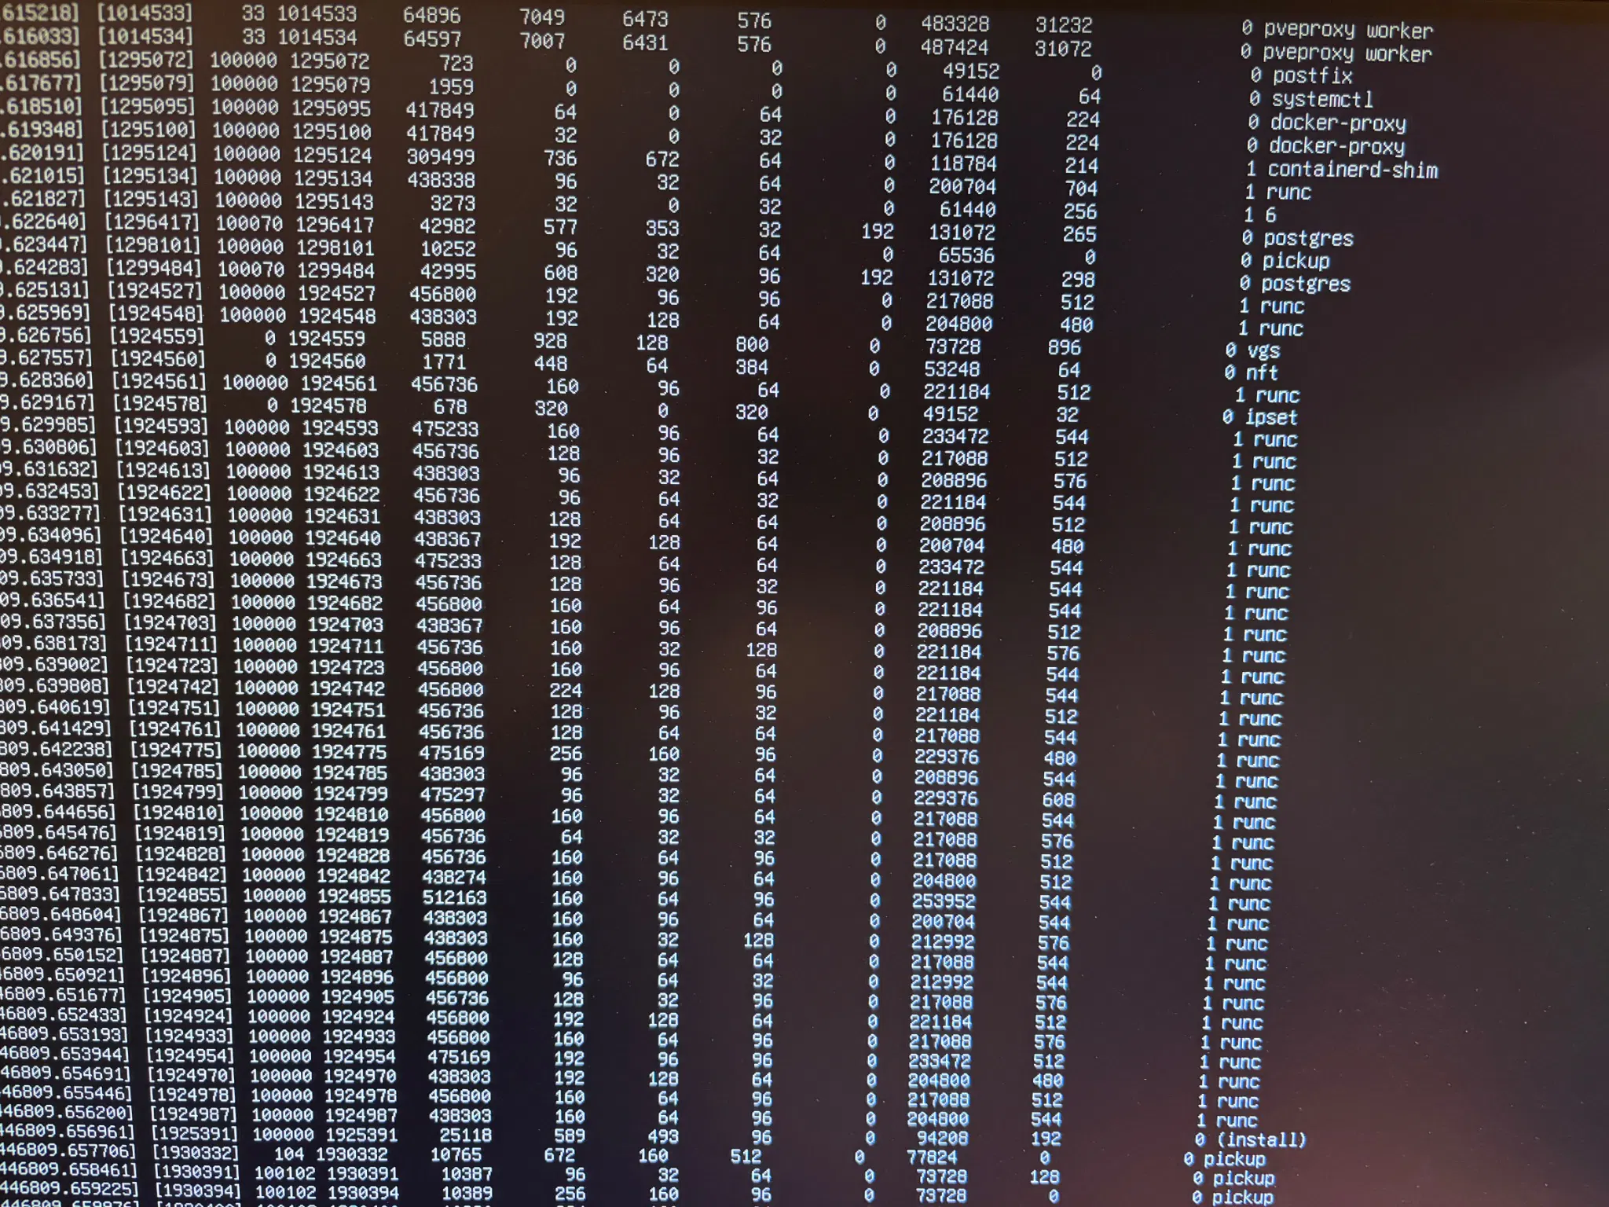Click the value 483328 in top row
1609x1207 pixels.
tap(955, 24)
